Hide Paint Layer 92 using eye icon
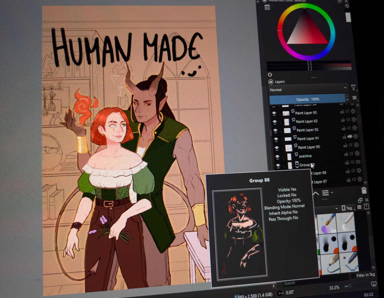This screenshot has height=298, width=384. tap(275, 131)
